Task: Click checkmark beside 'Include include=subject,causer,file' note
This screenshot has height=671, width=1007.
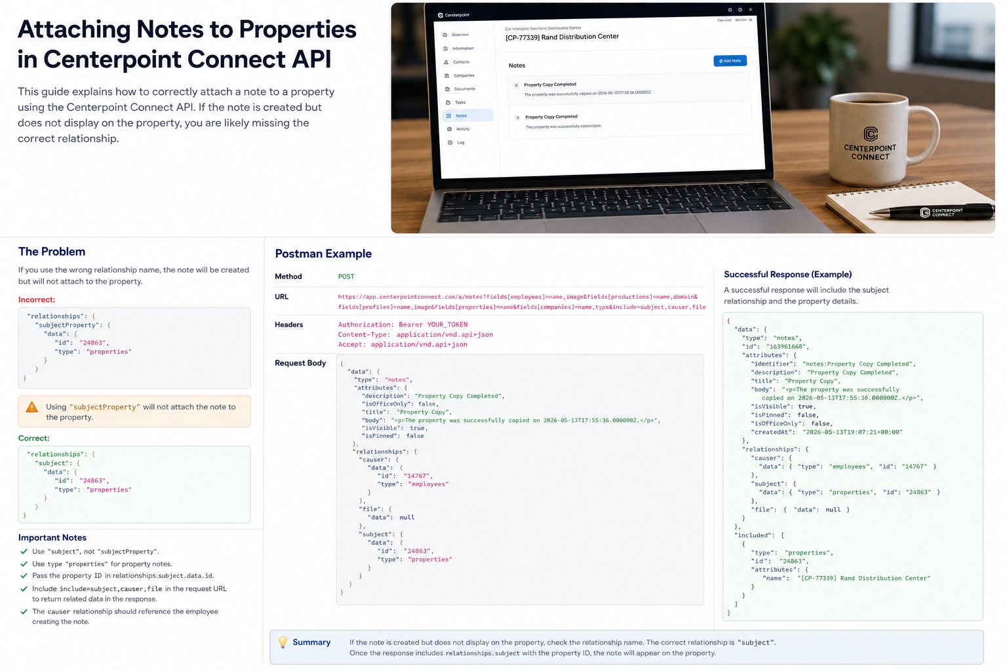Action: [x=24, y=589]
